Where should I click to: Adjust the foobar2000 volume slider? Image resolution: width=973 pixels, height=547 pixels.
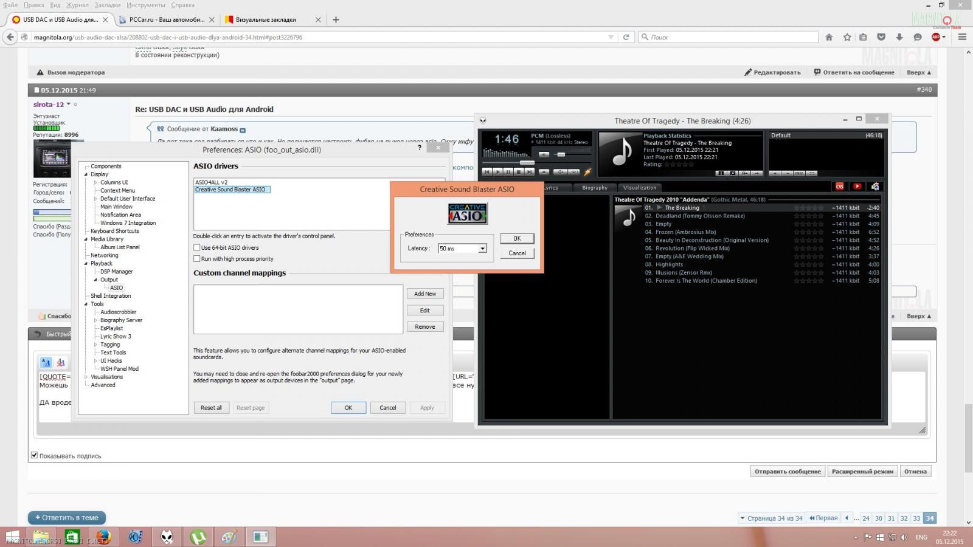[x=561, y=154]
